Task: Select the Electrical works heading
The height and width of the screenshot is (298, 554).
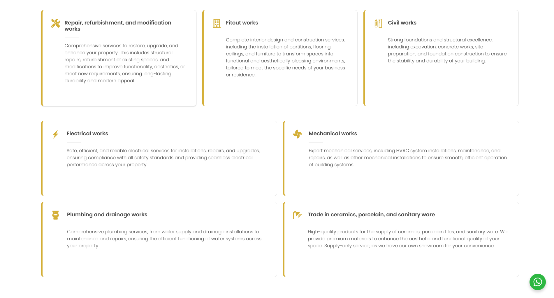Action: pyautogui.click(x=87, y=134)
